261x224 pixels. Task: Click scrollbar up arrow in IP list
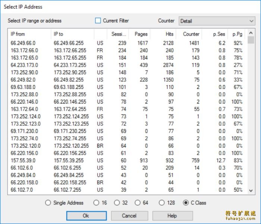pyautogui.click(x=251, y=33)
